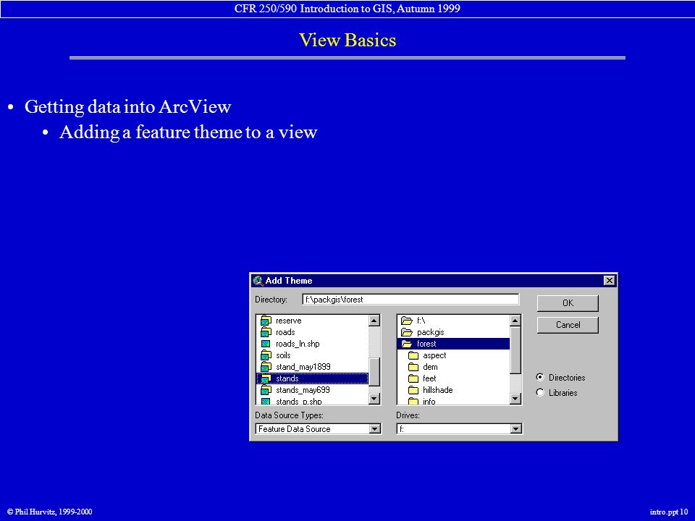The height and width of the screenshot is (521, 695).
Task: Click the stands_may699 coverage icon
Action: [x=266, y=389]
